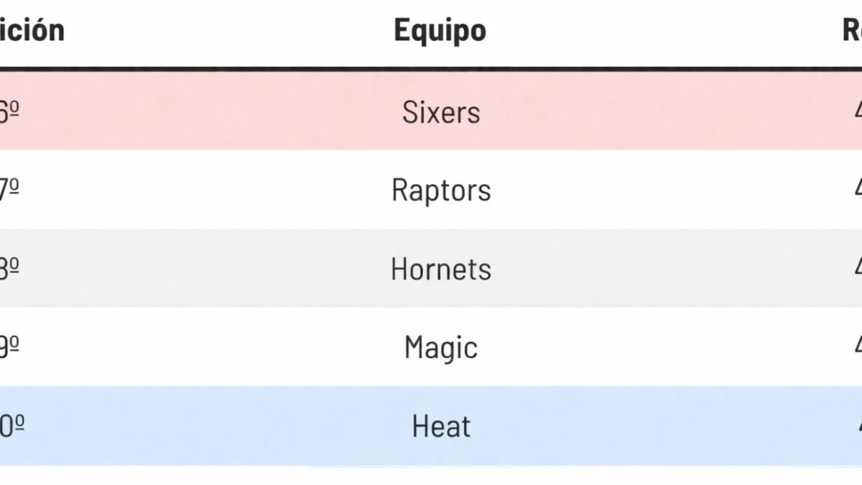
Task: Click the row strip below the Heat row
Action: 431,476
